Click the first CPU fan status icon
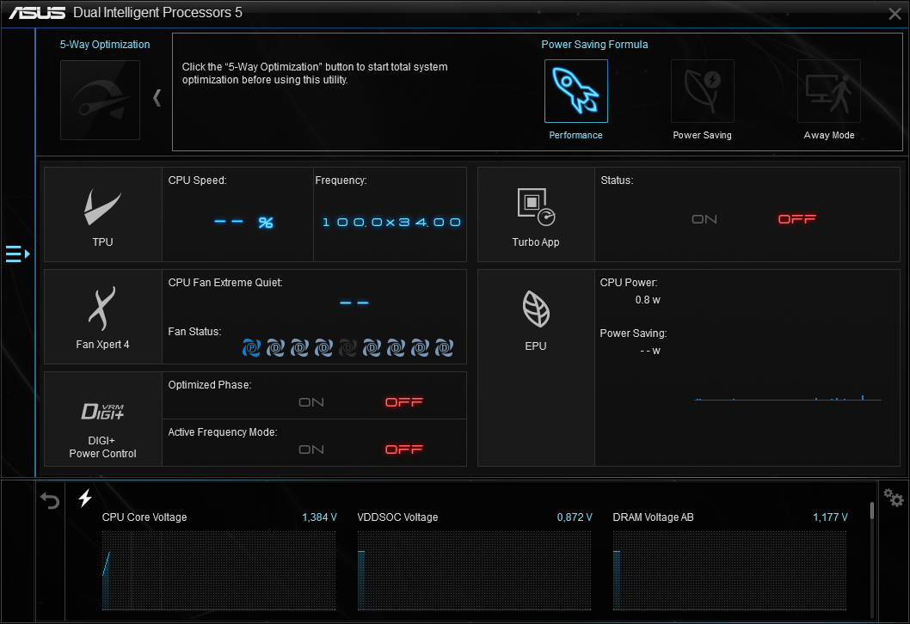This screenshot has height=624, width=910. [x=251, y=347]
